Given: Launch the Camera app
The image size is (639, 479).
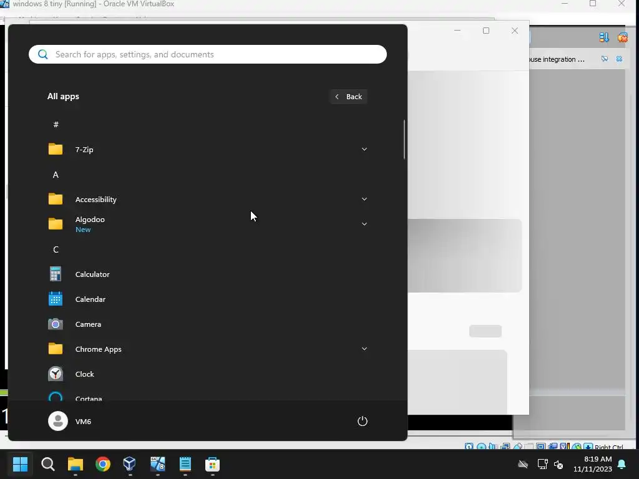Looking at the screenshot, I should coord(207,324).
